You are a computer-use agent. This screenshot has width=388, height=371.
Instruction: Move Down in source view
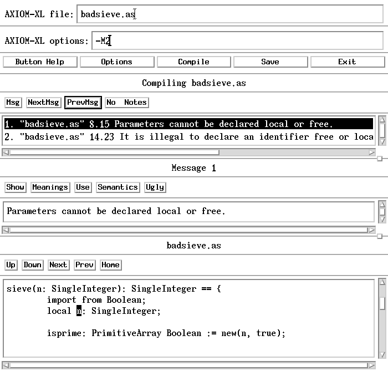point(33,265)
